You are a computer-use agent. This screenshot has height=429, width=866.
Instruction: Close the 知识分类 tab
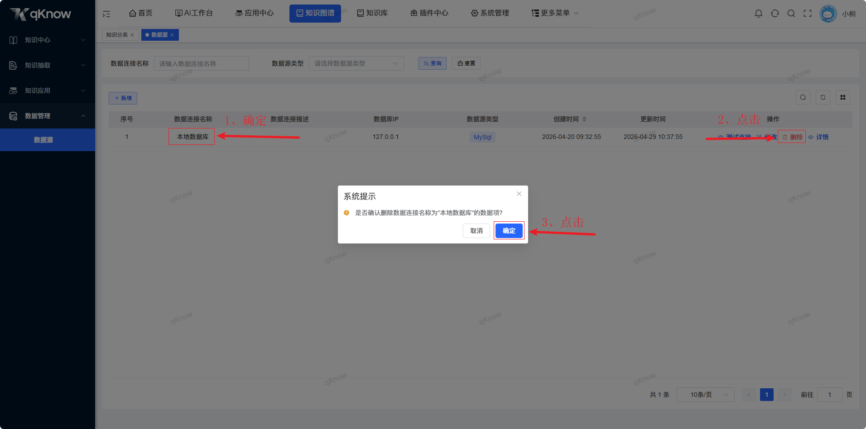click(x=132, y=35)
